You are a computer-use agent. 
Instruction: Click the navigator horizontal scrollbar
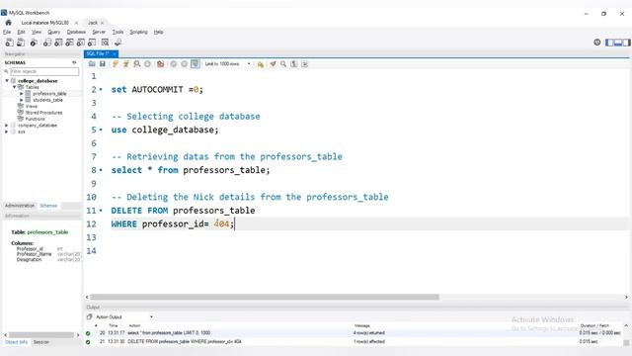[41, 335]
